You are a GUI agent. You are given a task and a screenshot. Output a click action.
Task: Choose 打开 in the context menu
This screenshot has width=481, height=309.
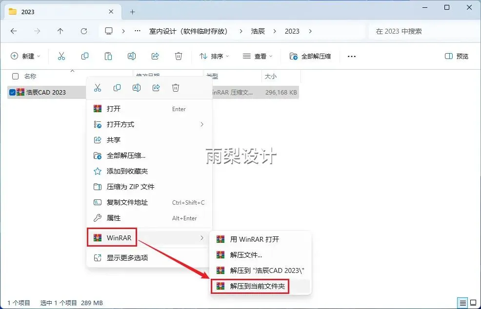pos(149,109)
